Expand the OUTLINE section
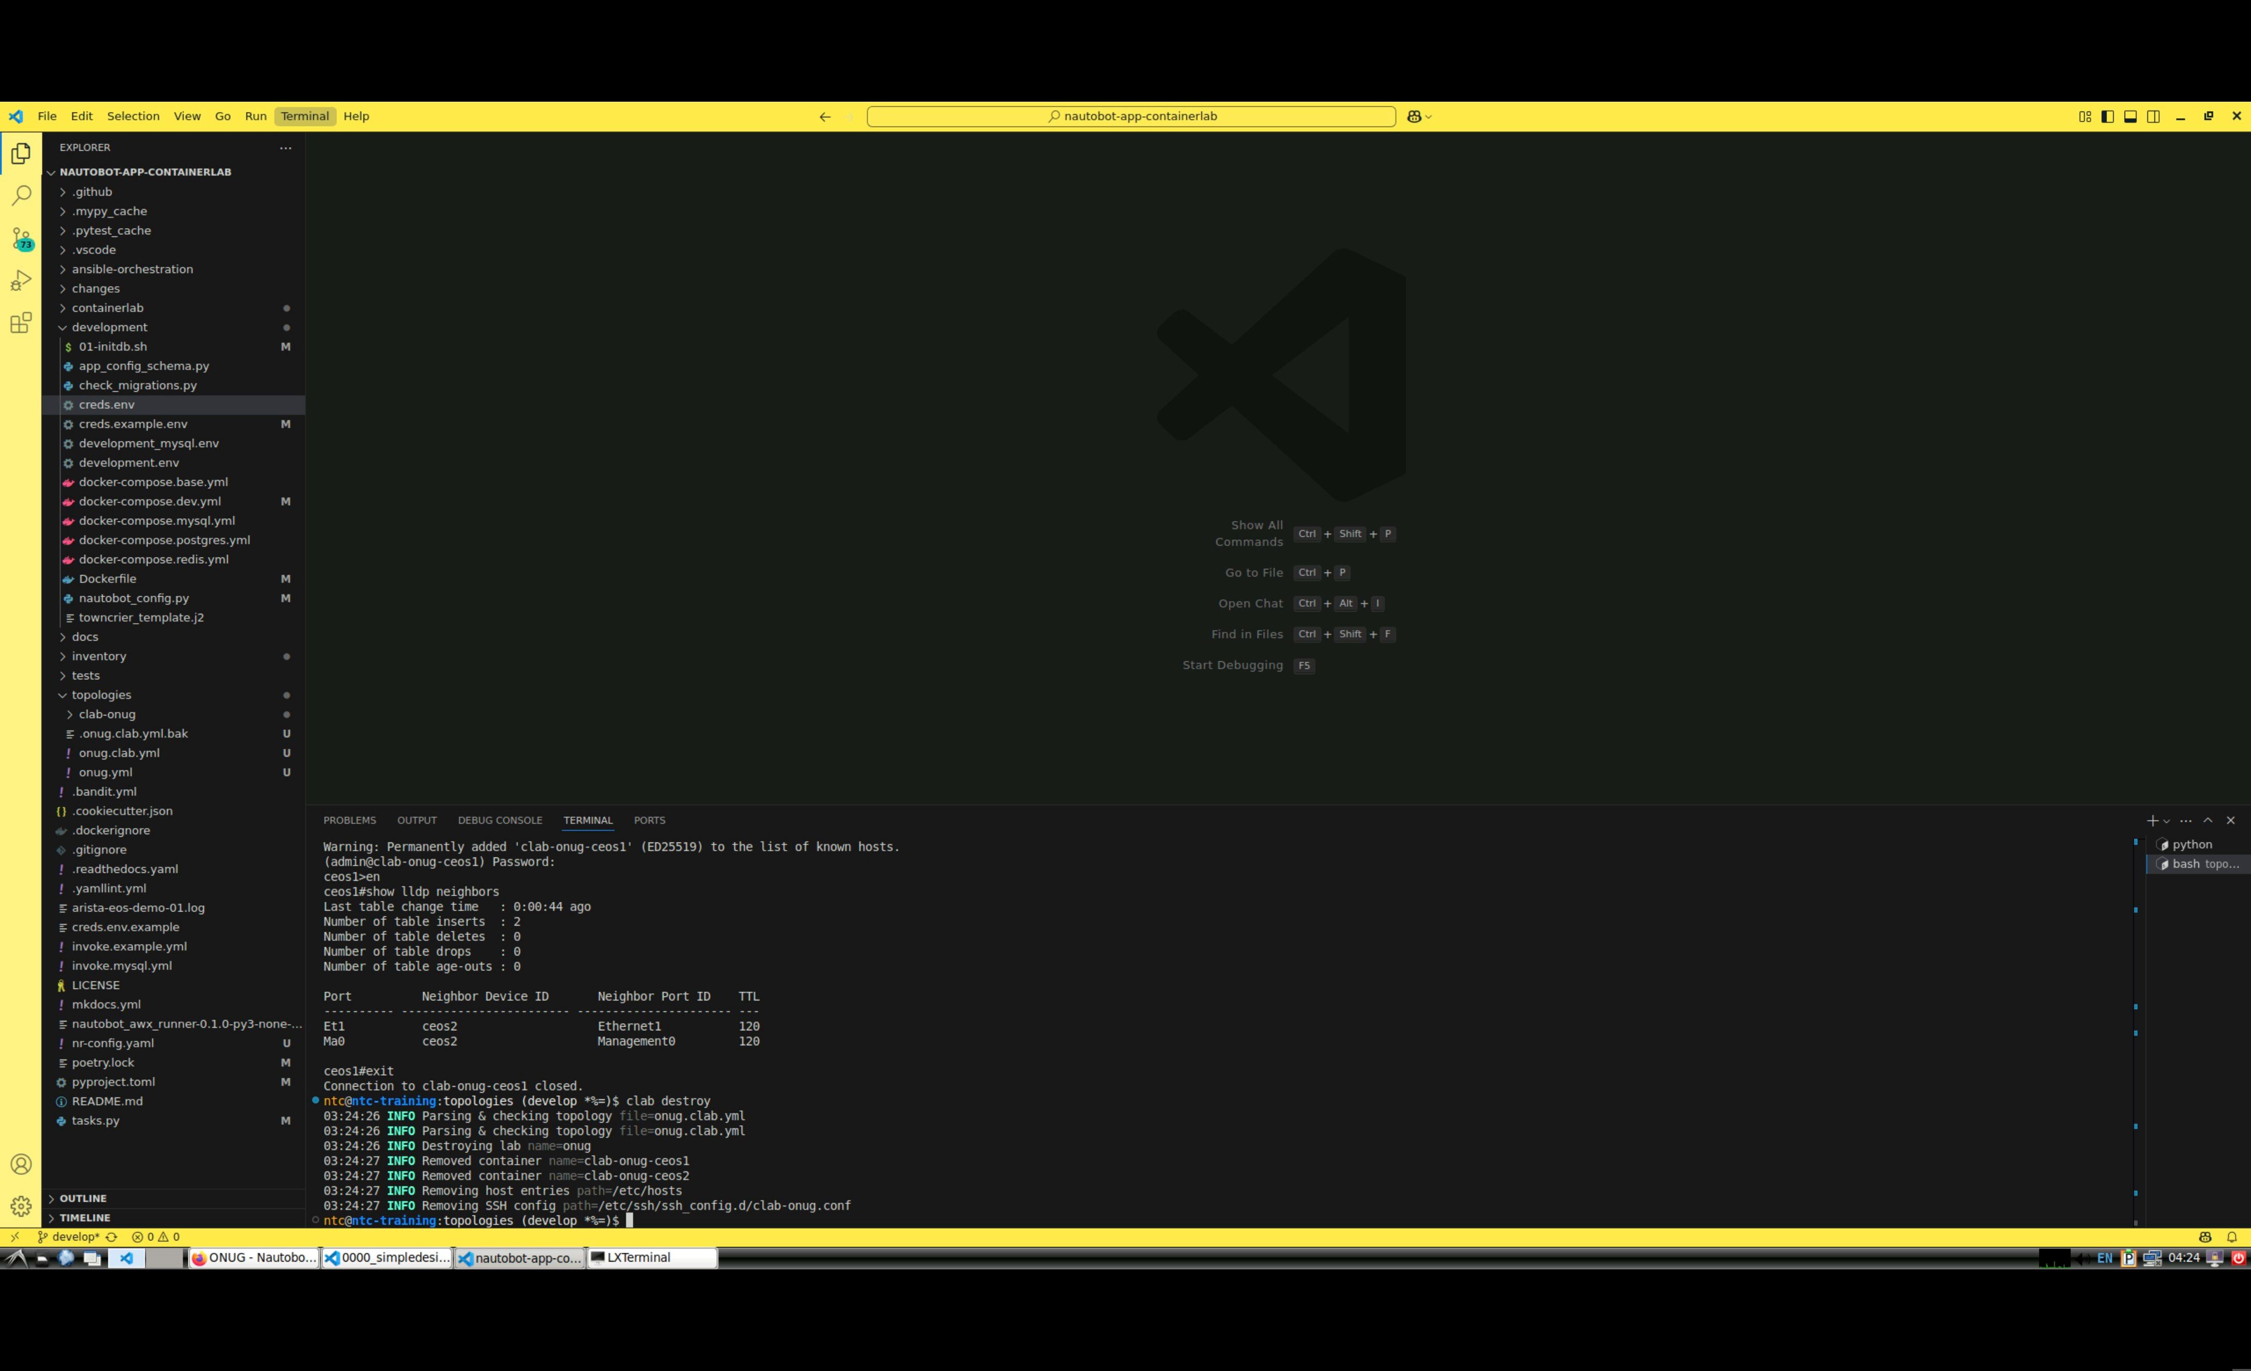The height and width of the screenshot is (1371, 2251). [x=83, y=1198]
